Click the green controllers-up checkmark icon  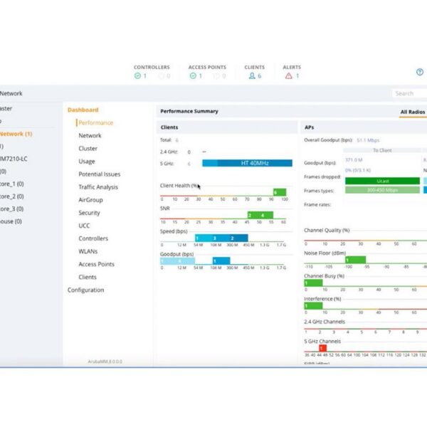137,76
